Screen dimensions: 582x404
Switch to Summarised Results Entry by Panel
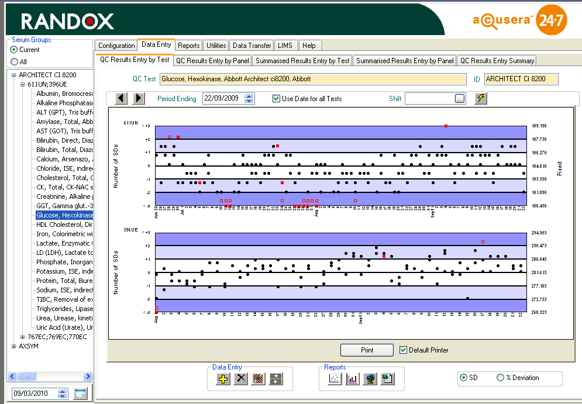405,61
